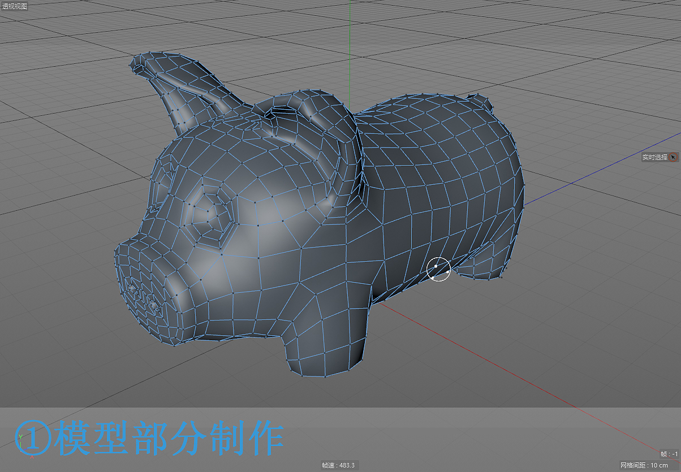Image resolution: width=681 pixels, height=472 pixels.
Task: Select the pig model's tall left ear
Action: pos(184,90)
